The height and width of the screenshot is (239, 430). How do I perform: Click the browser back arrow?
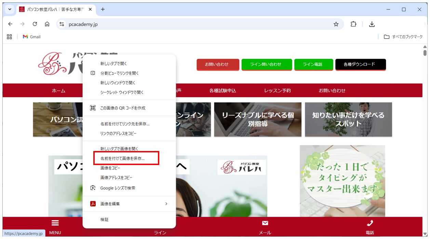pyautogui.click(x=10, y=24)
